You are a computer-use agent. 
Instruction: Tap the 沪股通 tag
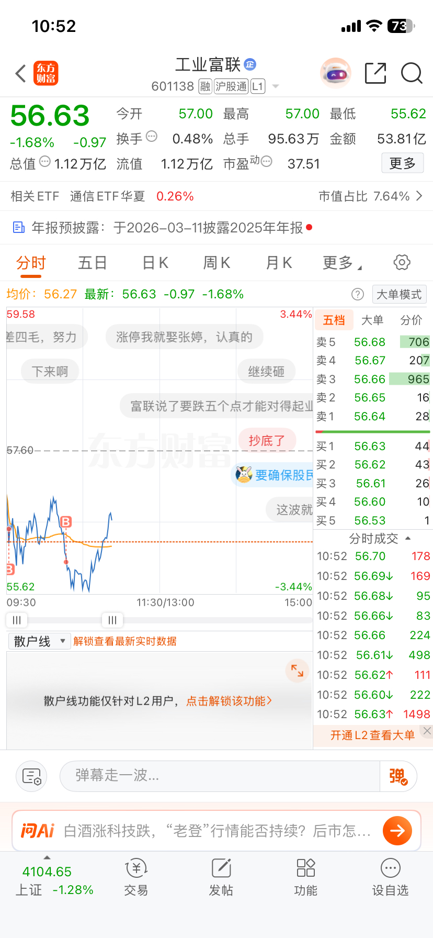(231, 86)
